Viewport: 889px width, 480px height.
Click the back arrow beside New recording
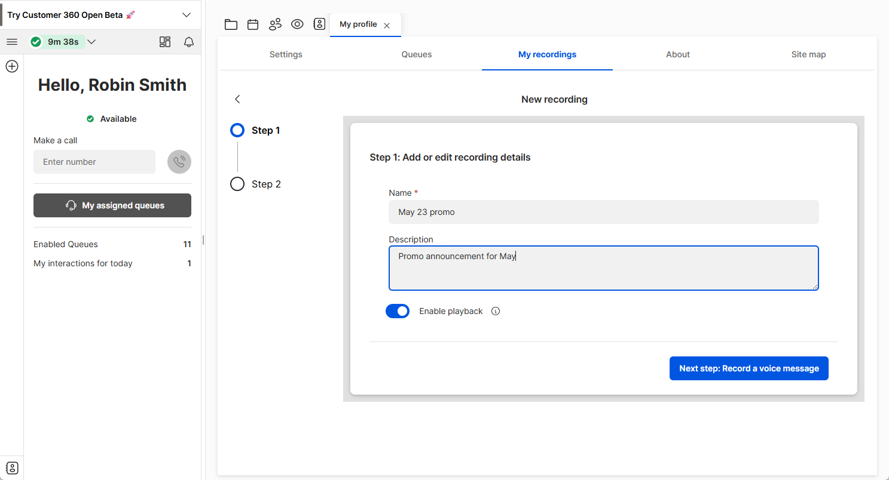[x=237, y=99]
